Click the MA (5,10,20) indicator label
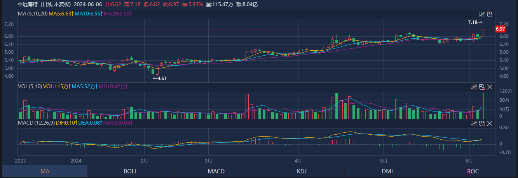This screenshot has width=518, height=178. click(x=33, y=14)
